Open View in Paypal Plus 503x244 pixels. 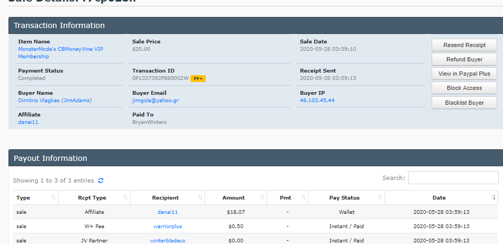pos(464,74)
